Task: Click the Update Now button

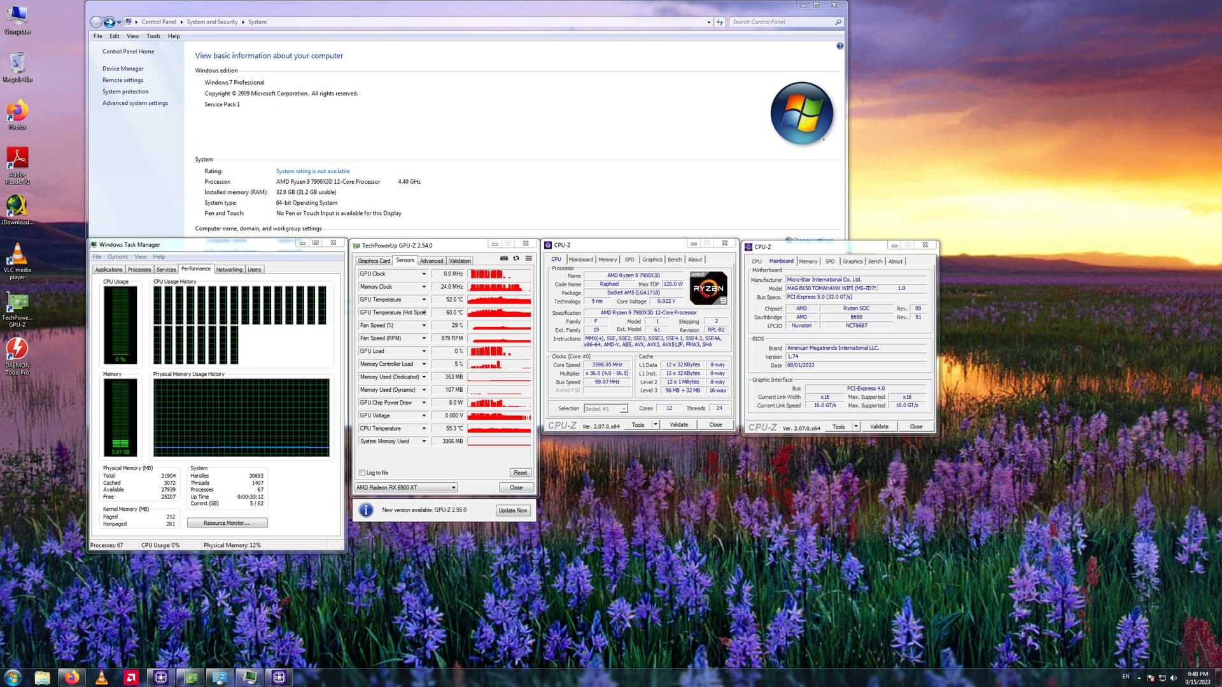Action: [x=512, y=510]
